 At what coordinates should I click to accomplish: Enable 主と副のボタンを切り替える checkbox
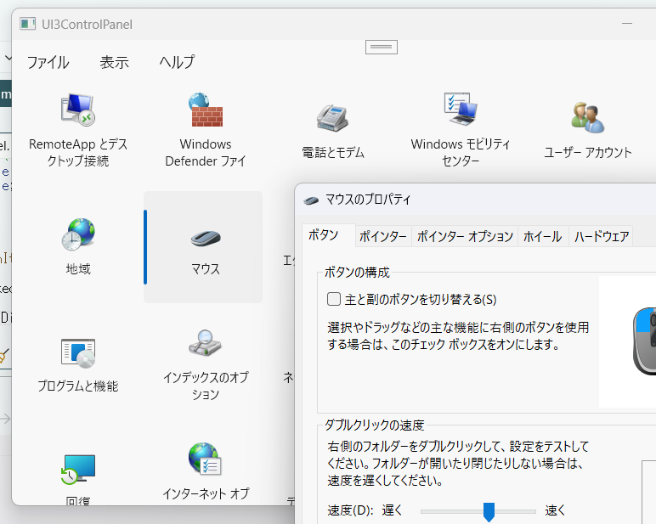click(x=334, y=299)
